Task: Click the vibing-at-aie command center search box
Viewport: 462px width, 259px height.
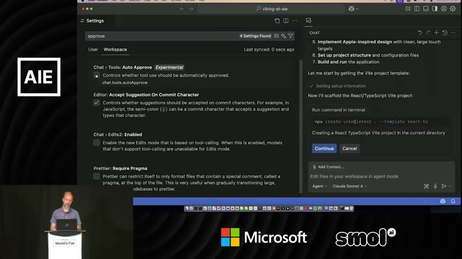Action: pyautogui.click(x=271, y=9)
